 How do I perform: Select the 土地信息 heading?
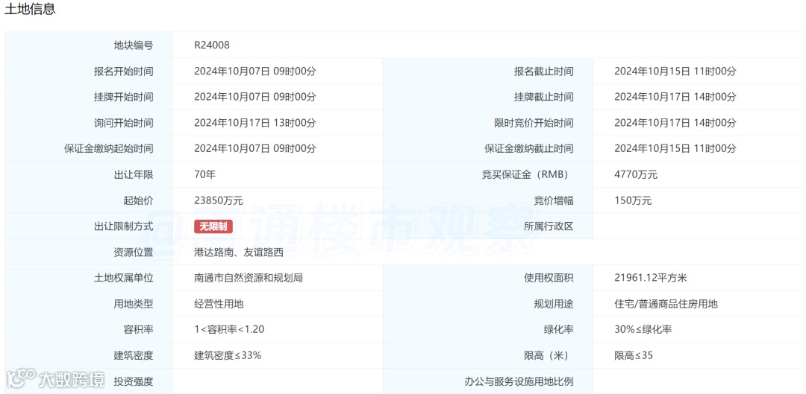(x=30, y=9)
